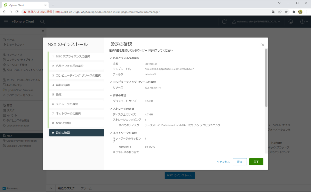Go to wizard step 6 ストレージの選択
The width and height of the screenshot is (311, 192).
tap(76, 104)
